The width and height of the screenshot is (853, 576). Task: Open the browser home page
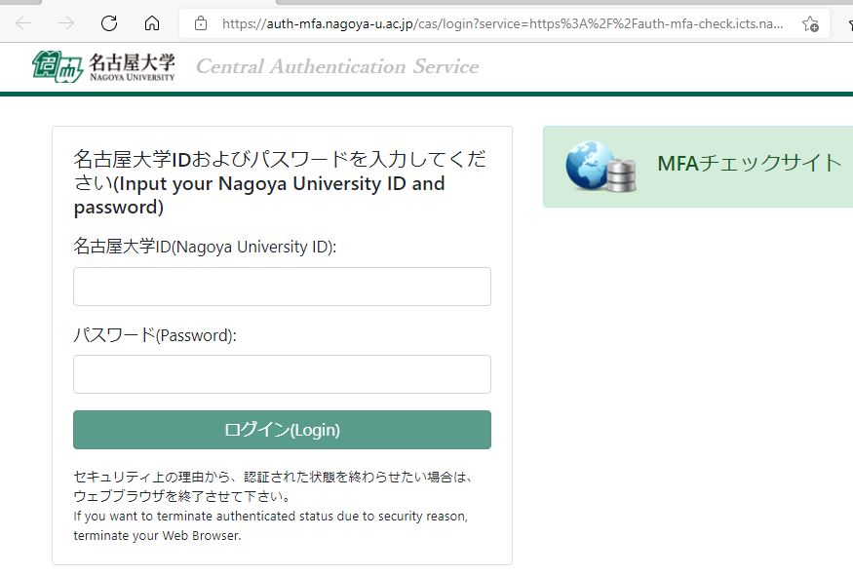click(x=152, y=22)
